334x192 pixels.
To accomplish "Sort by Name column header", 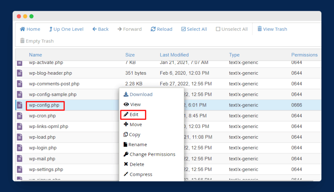I will pos(35,55).
